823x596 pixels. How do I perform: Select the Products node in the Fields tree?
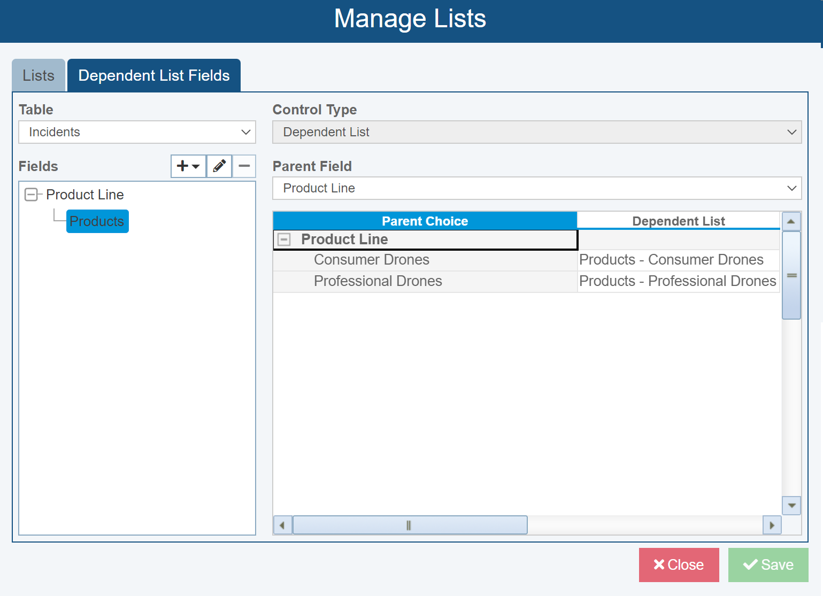[97, 221]
